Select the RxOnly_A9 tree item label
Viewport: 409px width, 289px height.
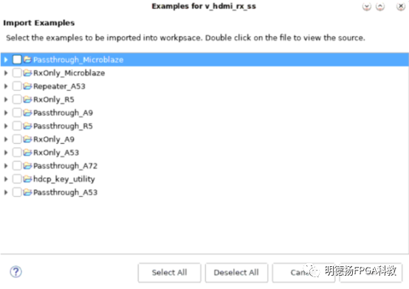click(54, 139)
